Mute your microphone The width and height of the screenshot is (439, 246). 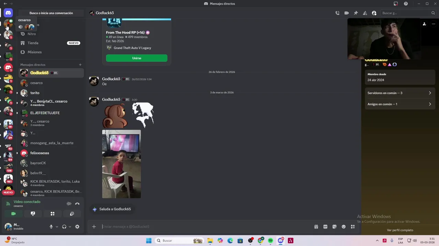[x=51, y=227]
